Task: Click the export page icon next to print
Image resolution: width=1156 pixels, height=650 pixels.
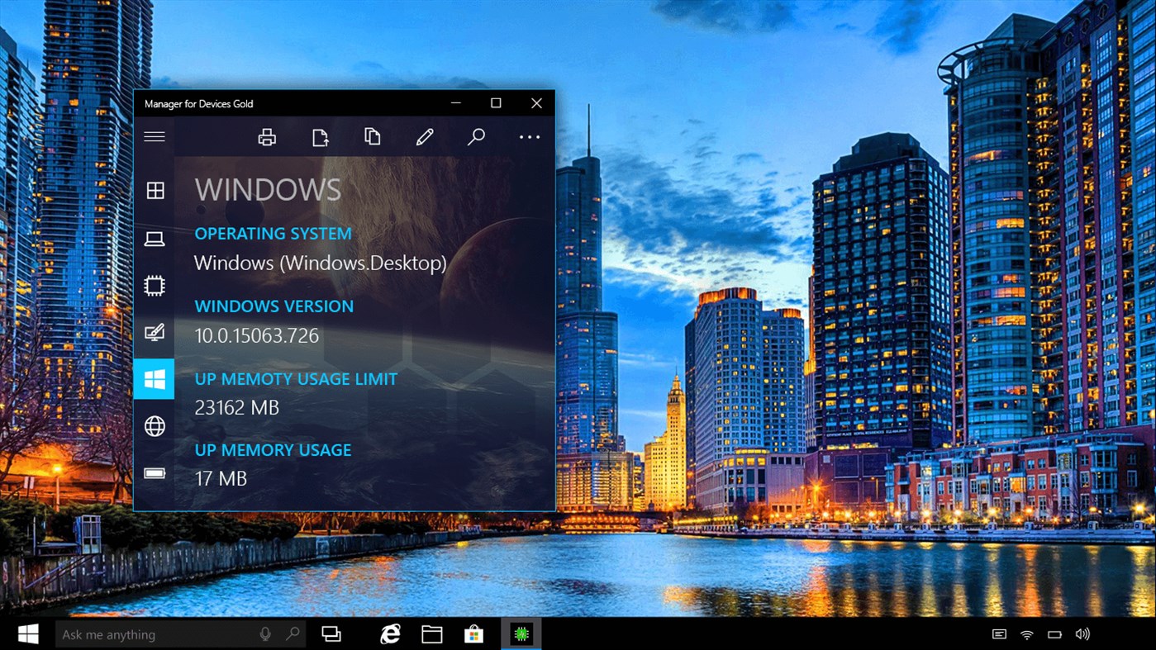Action: coord(320,136)
